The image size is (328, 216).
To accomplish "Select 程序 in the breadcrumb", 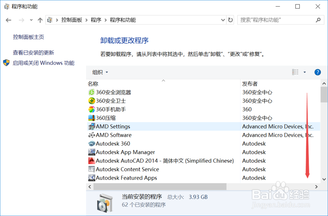I will click(96, 20).
